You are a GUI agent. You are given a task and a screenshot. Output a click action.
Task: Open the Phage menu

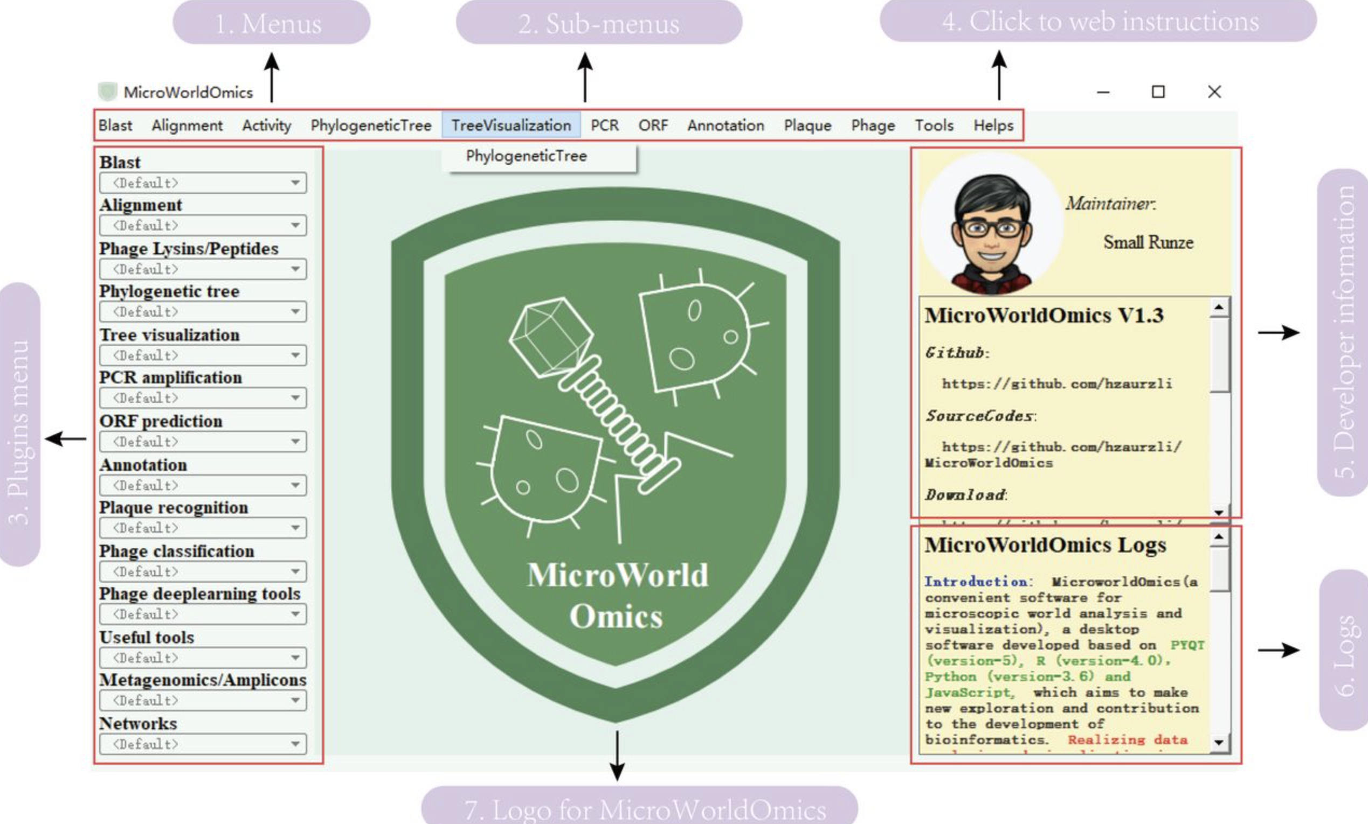click(x=872, y=125)
